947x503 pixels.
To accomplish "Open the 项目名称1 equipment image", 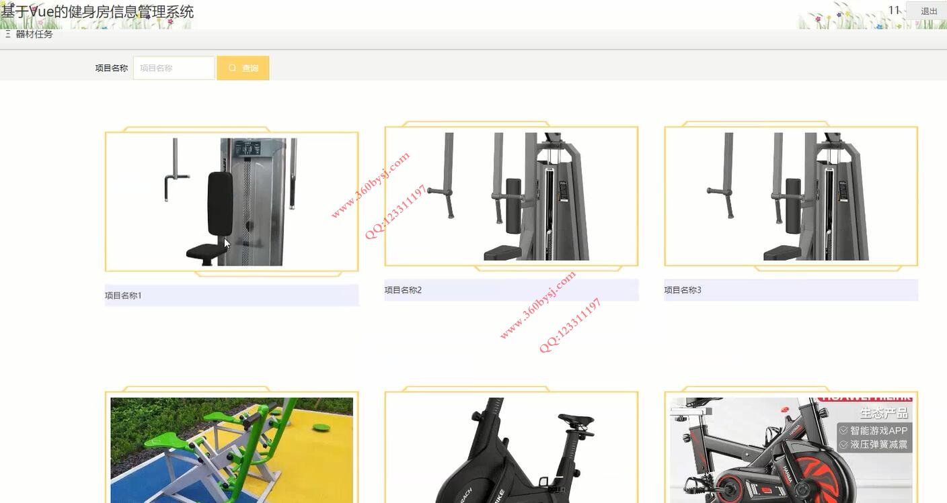I will (231, 202).
